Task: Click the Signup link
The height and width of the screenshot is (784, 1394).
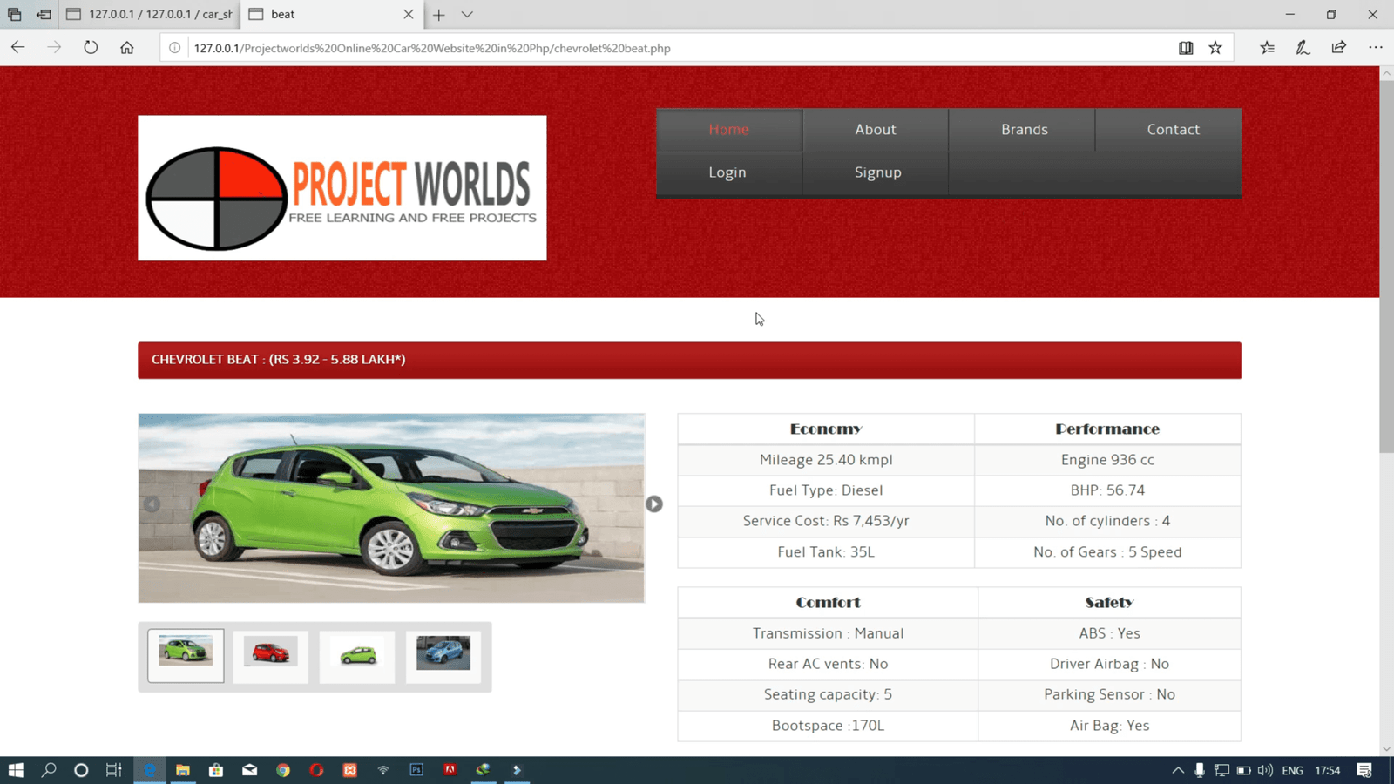Action: tap(877, 172)
